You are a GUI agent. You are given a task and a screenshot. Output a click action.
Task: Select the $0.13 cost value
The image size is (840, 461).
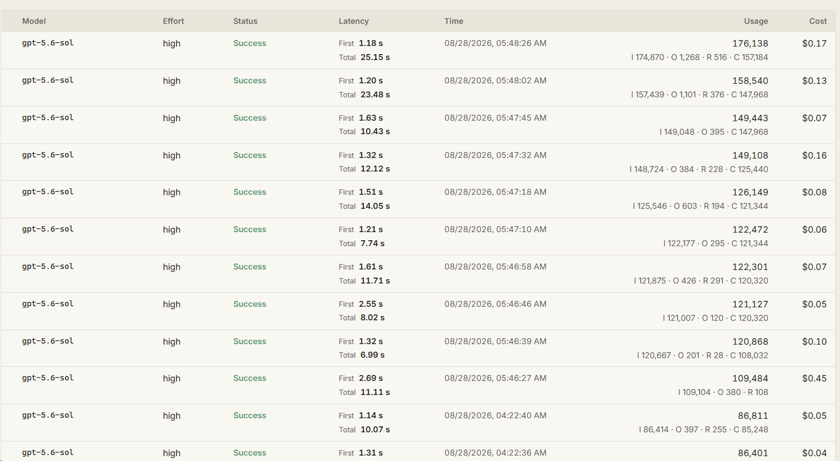[815, 81]
